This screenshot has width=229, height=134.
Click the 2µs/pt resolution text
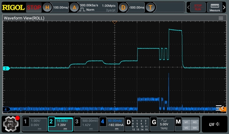point(111,10)
